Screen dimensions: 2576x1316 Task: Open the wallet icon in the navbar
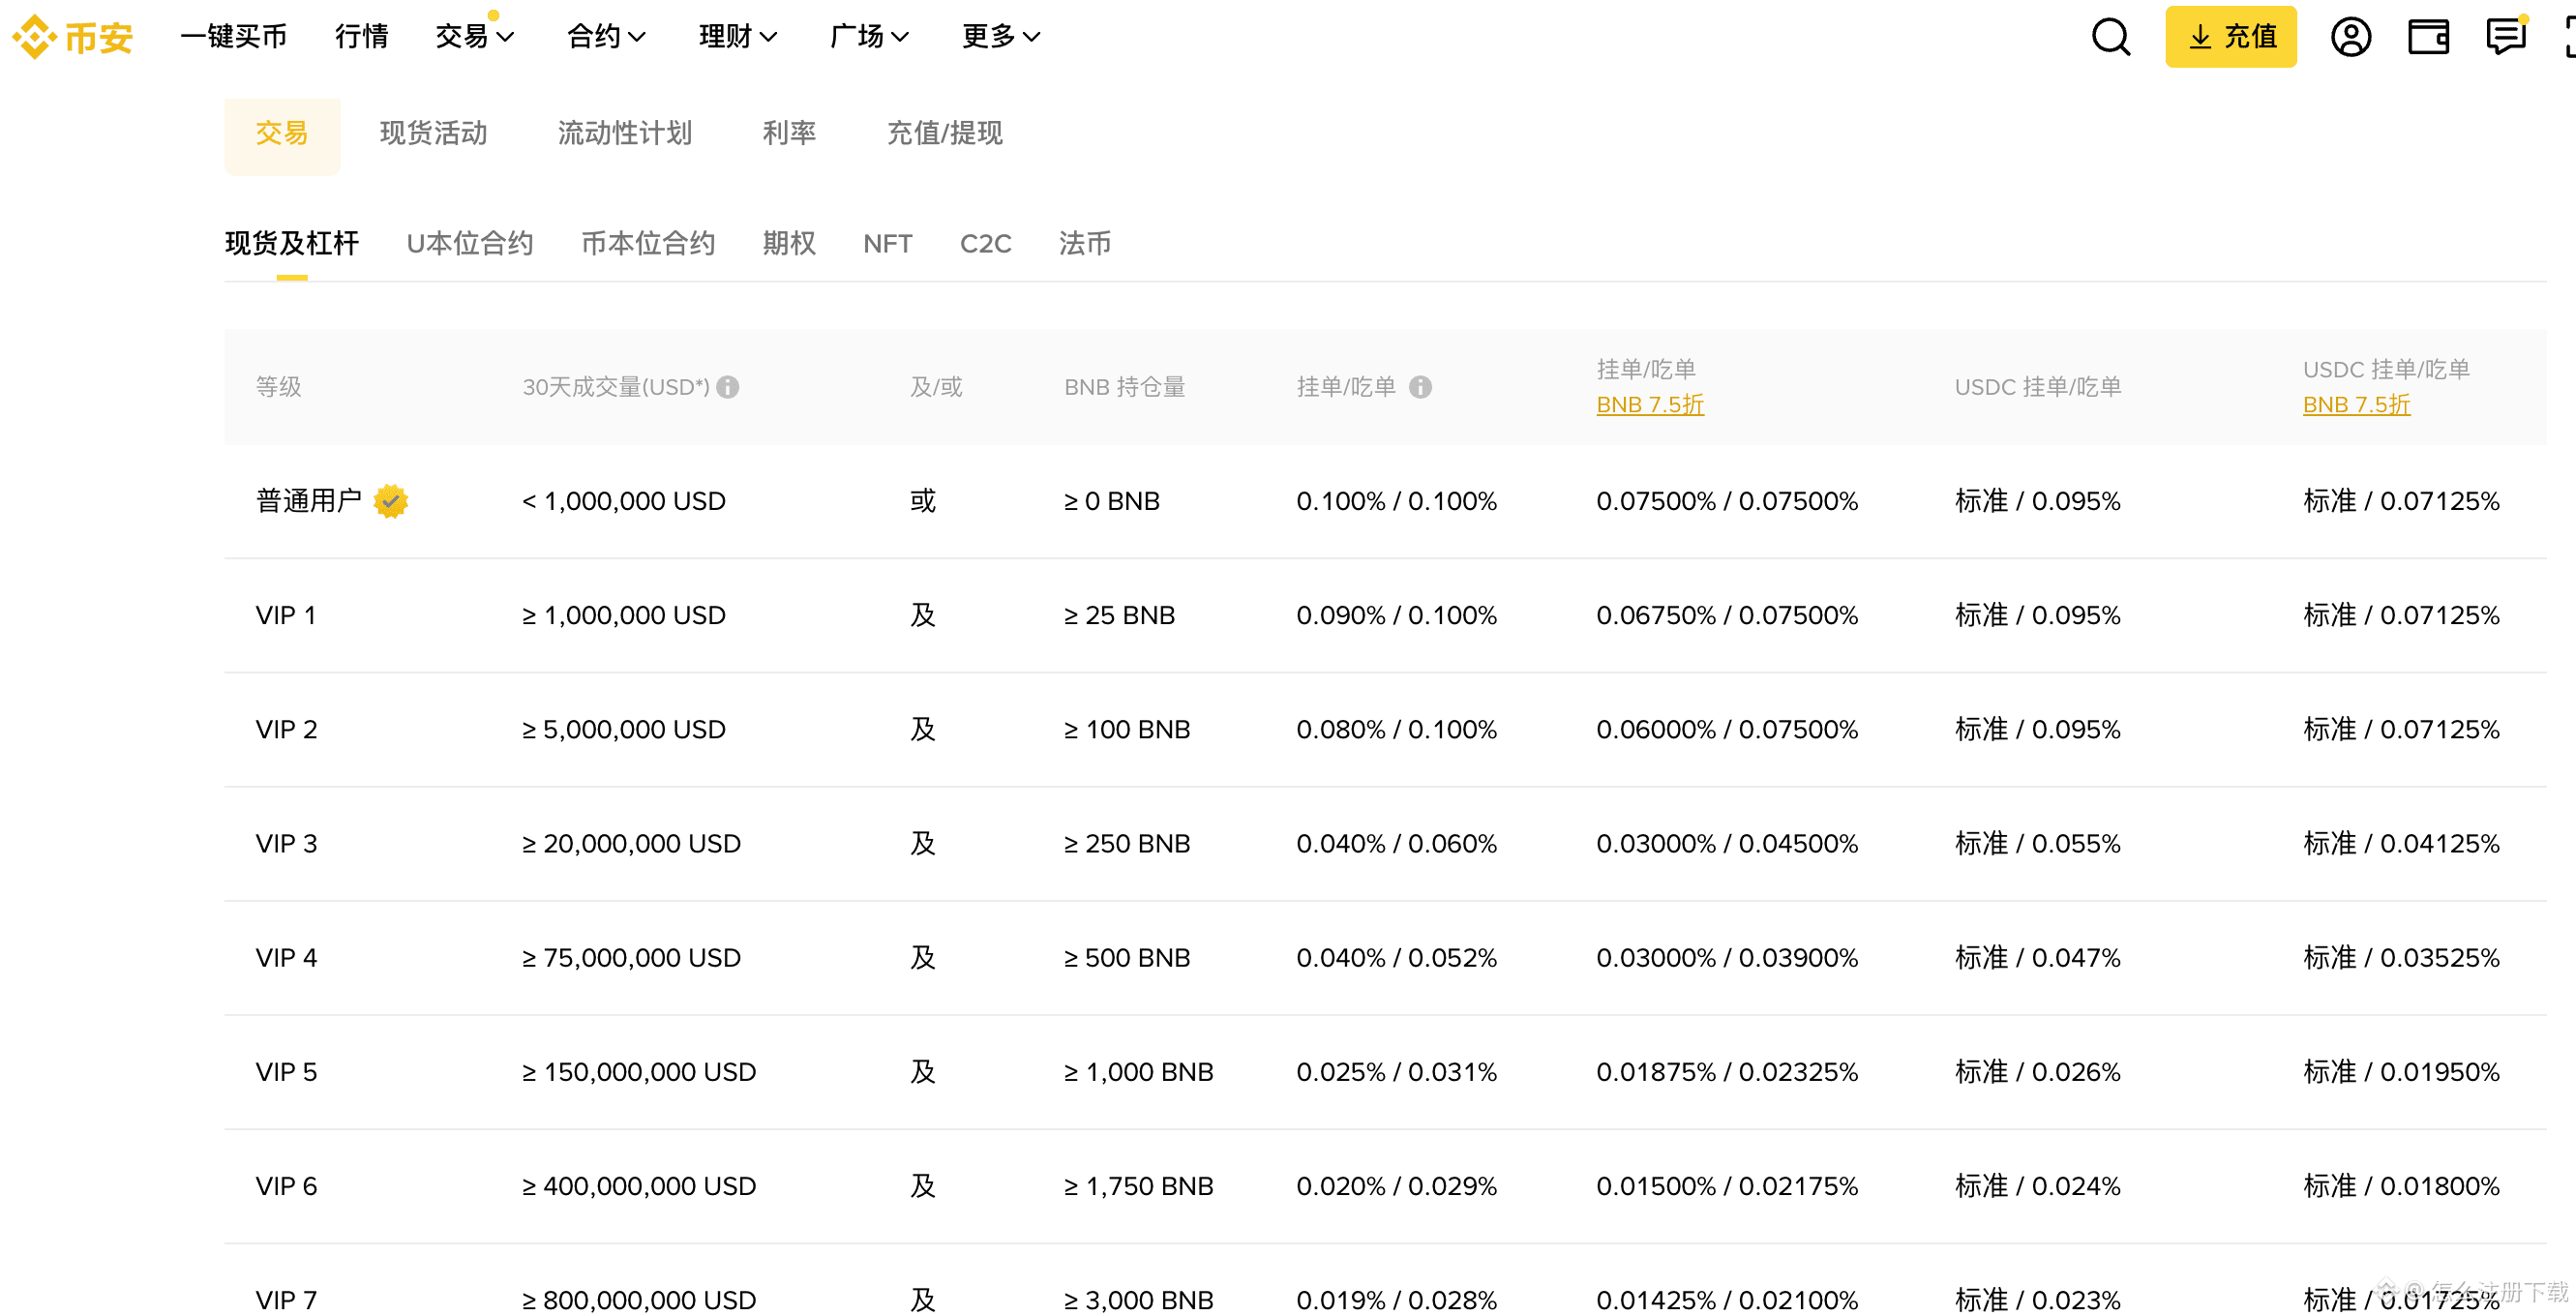coord(2428,36)
